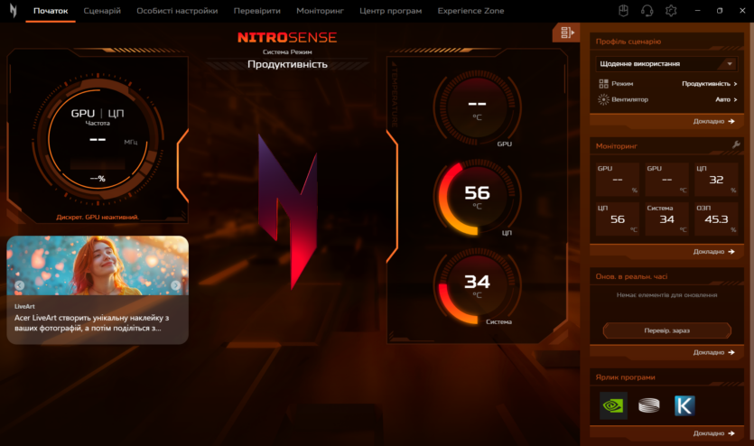
Task: Click the headset support icon
Action: [647, 11]
